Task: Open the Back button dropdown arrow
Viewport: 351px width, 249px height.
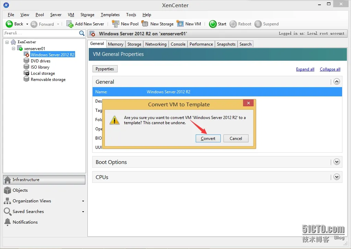Action: coord(27,24)
